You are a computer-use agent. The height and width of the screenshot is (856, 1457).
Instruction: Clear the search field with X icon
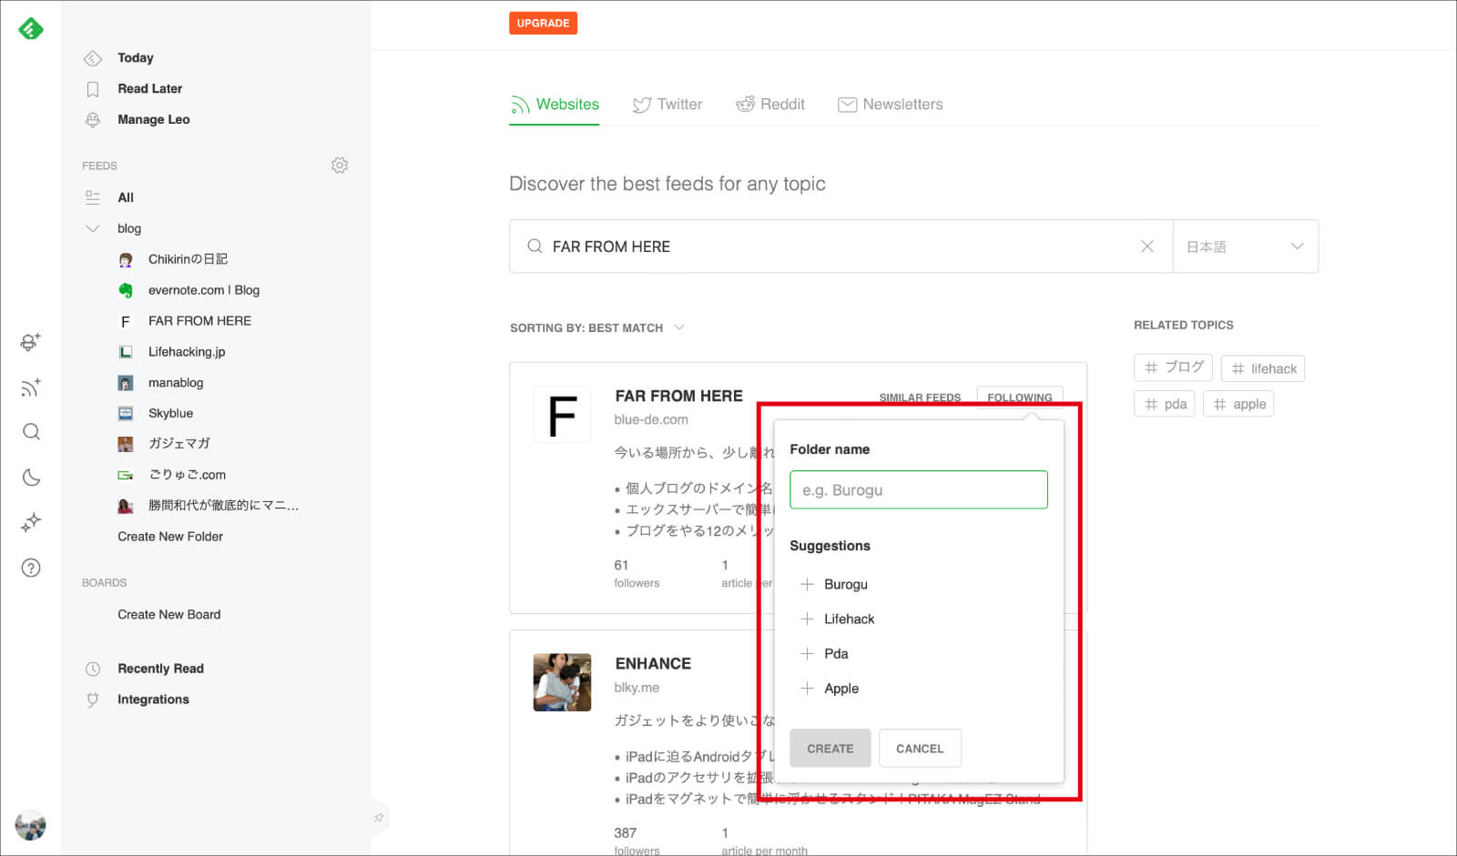(x=1147, y=247)
